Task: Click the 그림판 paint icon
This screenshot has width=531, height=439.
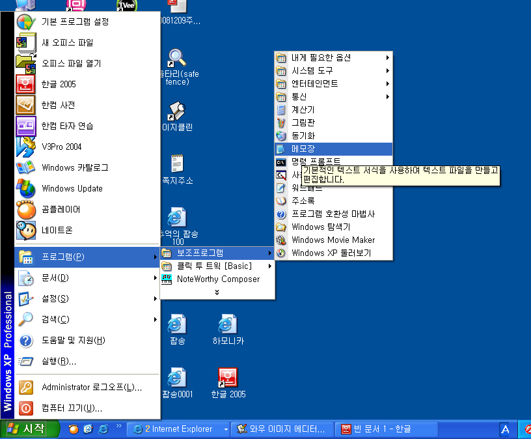Action: (x=281, y=122)
